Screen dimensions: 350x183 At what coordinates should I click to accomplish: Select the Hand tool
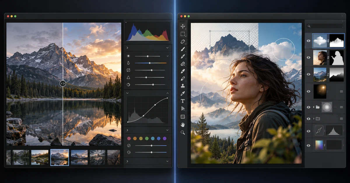click(x=183, y=125)
